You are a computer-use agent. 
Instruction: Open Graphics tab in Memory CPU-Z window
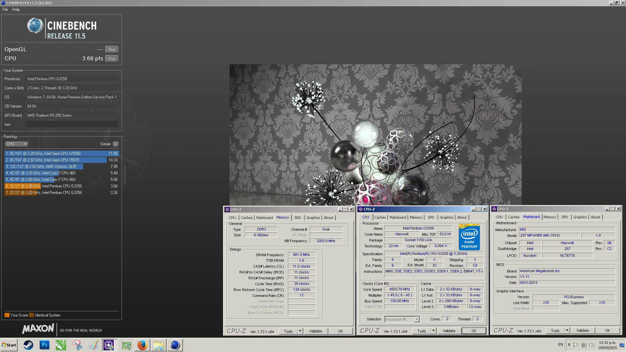point(313,218)
